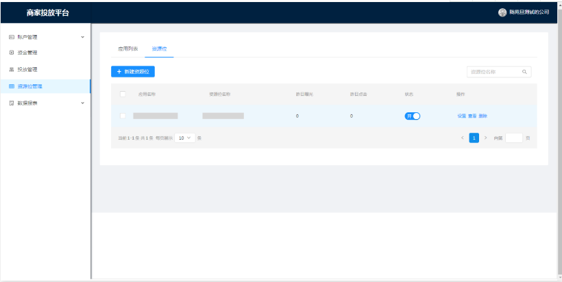The image size is (562, 282).
Task: Click the search magnifier icon
Action: click(x=524, y=71)
